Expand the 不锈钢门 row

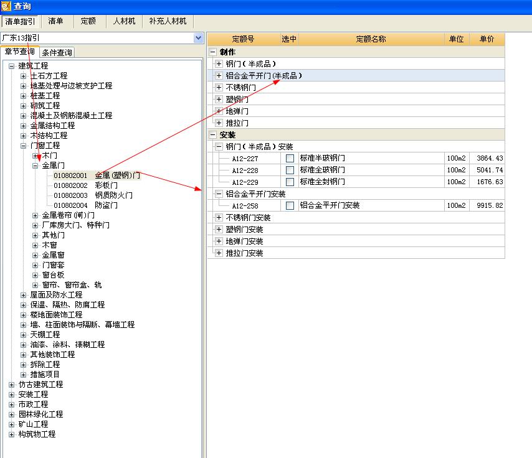coord(219,88)
